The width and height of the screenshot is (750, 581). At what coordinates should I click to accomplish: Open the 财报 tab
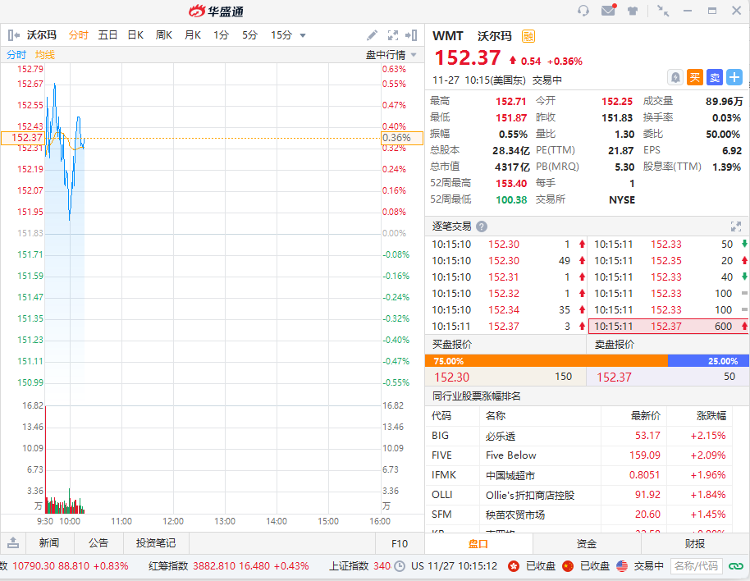(x=695, y=543)
